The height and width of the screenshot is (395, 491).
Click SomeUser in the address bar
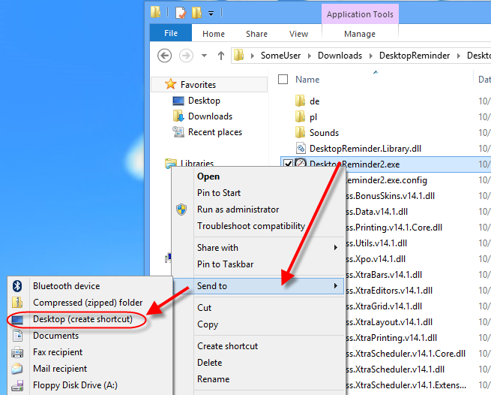[280, 56]
